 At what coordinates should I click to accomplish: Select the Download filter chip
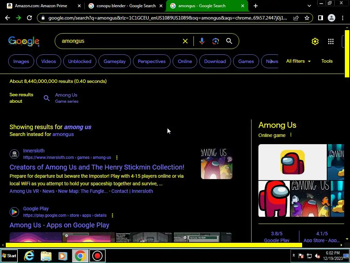(x=215, y=61)
